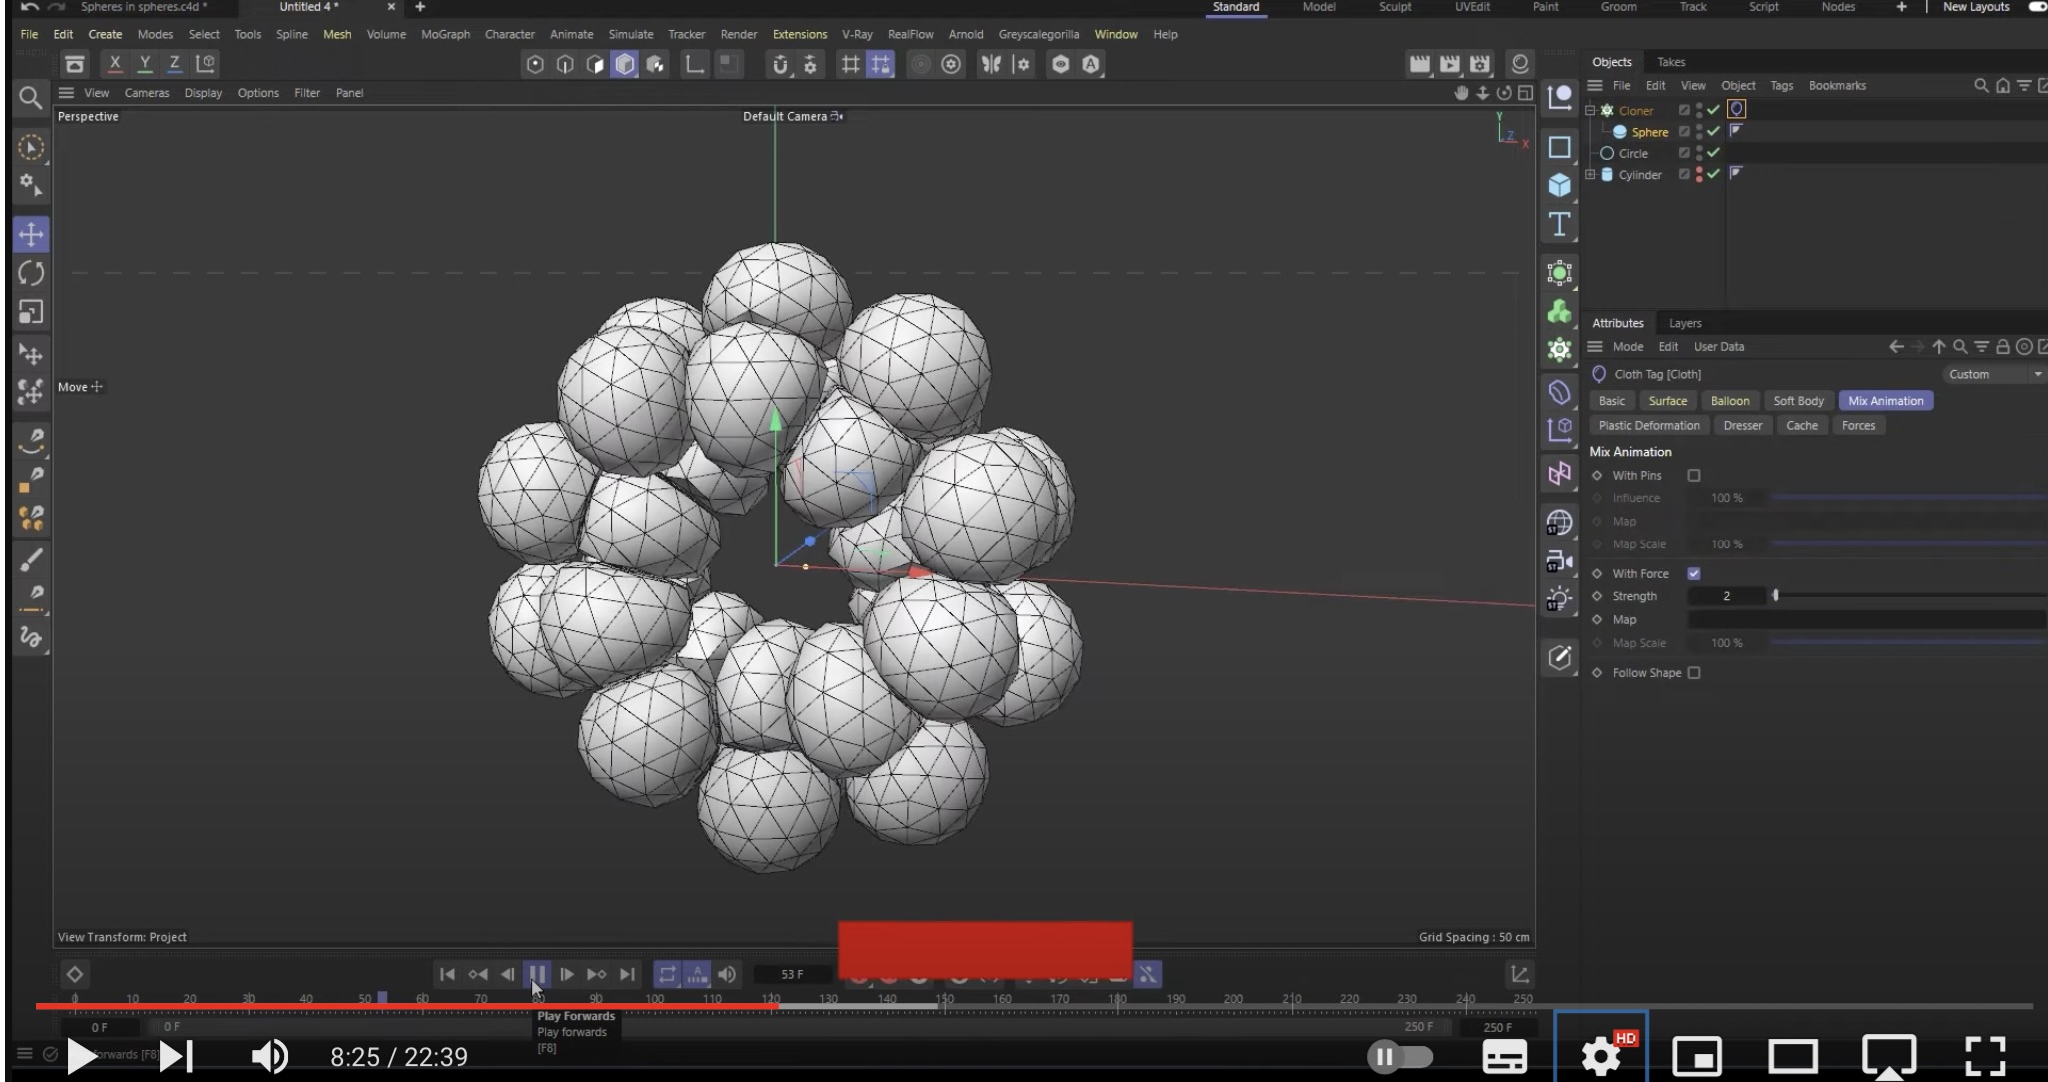Select the Live Selection tool
The image size is (2048, 1082).
click(31, 145)
